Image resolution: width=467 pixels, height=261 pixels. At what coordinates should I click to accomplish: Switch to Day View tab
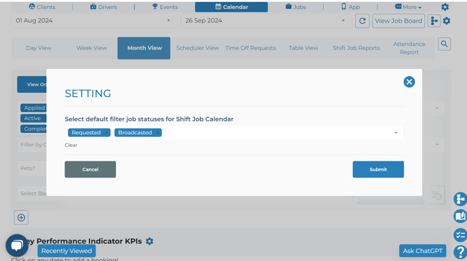(39, 48)
